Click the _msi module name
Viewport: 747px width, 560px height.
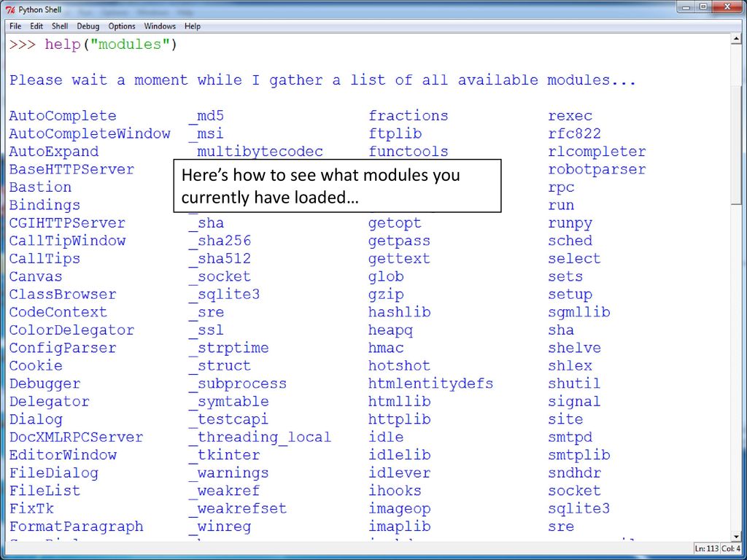[206, 134]
